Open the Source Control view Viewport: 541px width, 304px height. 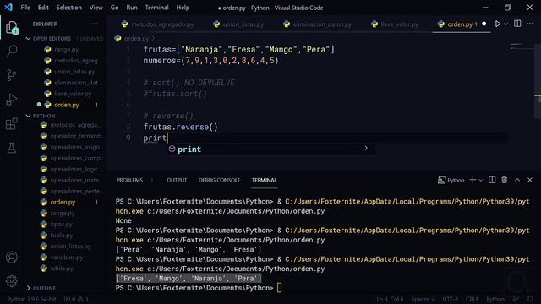tap(11, 75)
